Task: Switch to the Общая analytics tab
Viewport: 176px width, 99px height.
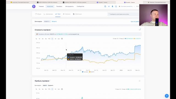Action: click(x=38, y=14)
